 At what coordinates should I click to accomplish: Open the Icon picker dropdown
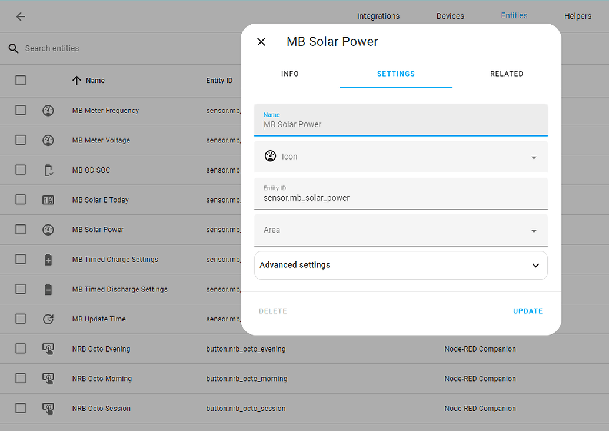coord(401,157)
